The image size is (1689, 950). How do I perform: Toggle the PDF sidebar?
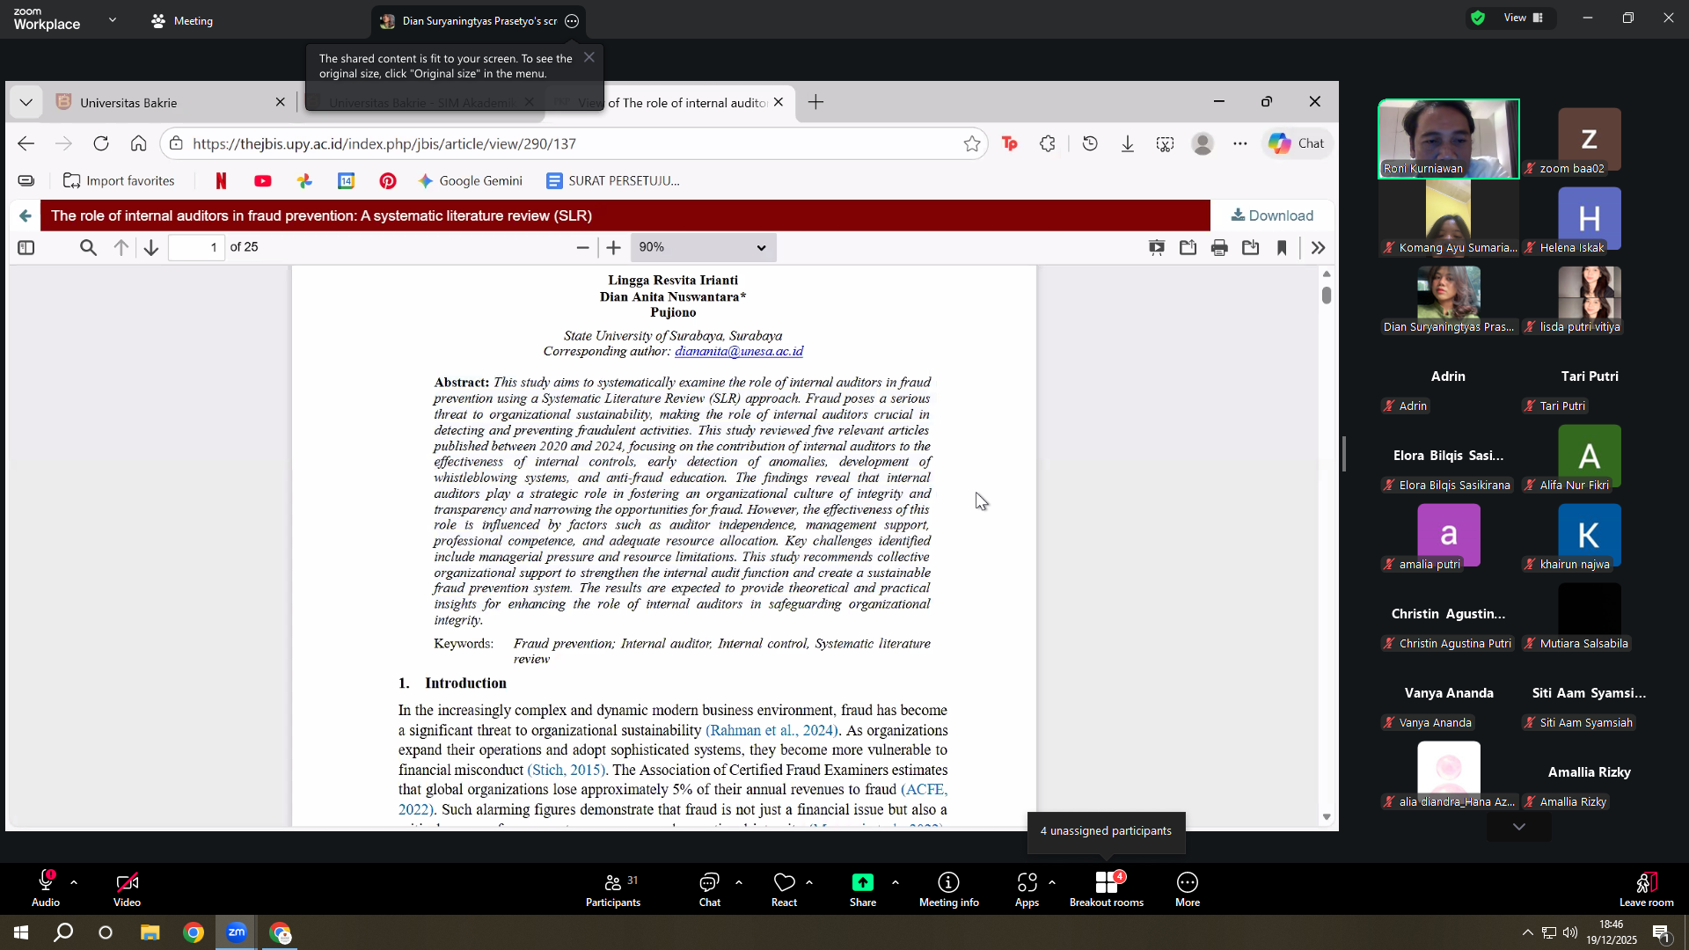coord(26,247)
